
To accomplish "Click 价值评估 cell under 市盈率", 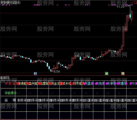I will pyautogui.click(x=90, y=100).
